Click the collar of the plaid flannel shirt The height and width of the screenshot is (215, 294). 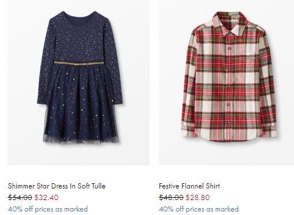(229, 22)
